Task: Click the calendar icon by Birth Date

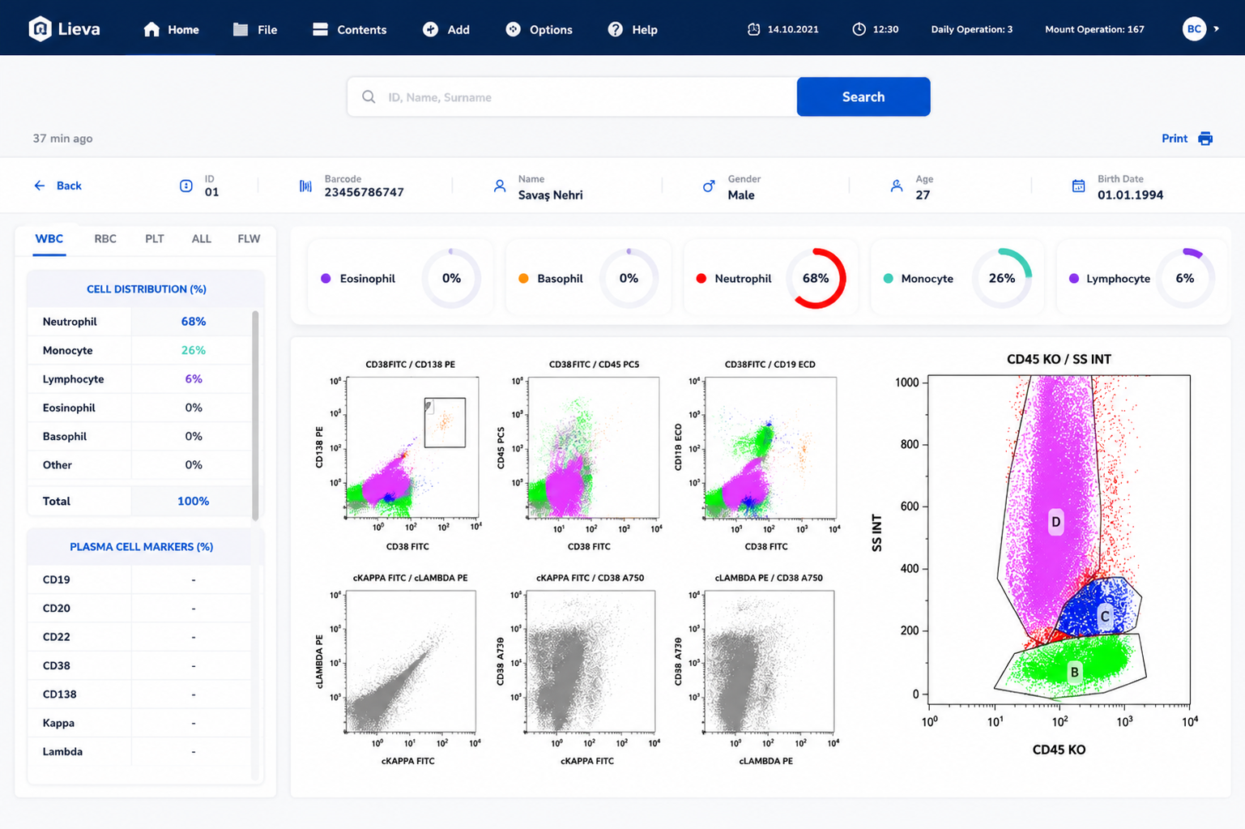Action: click(x=1078, y=186)
